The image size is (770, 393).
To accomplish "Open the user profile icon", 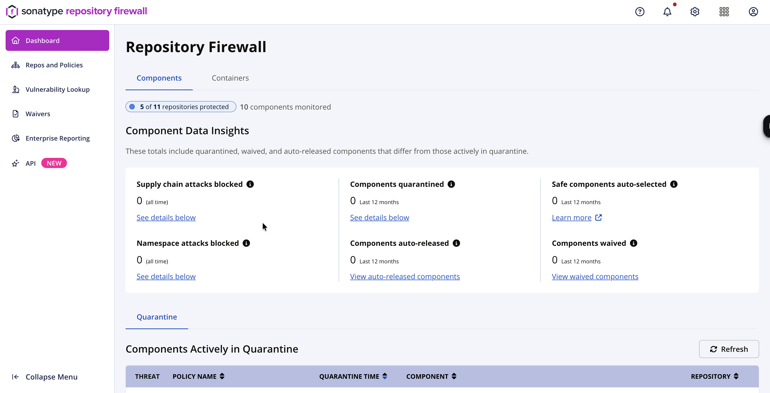I will click(x=753, y=12).
